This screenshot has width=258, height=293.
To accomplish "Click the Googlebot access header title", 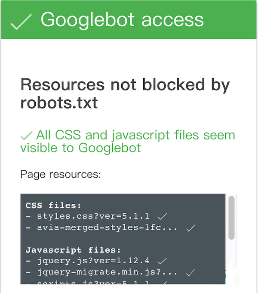I will coord(122,20).
